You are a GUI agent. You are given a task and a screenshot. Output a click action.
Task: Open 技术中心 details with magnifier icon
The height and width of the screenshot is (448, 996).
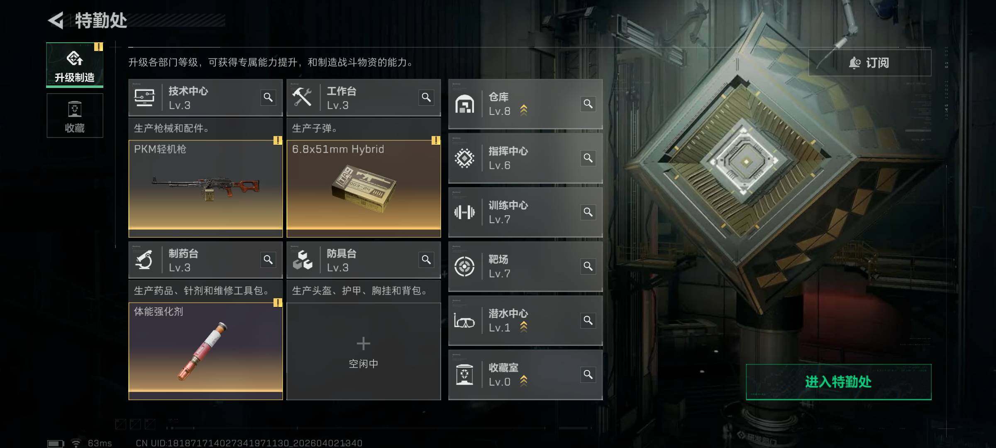pos(268,97)
